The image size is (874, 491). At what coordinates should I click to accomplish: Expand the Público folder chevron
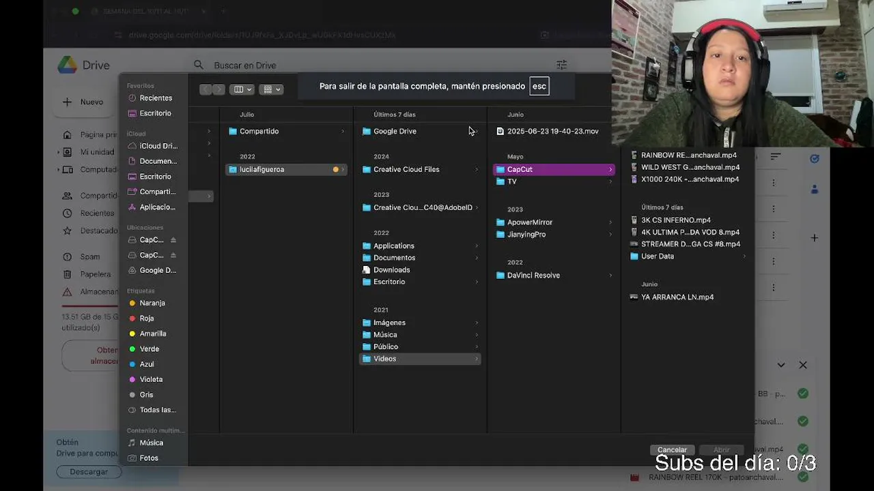pos(477,346)
